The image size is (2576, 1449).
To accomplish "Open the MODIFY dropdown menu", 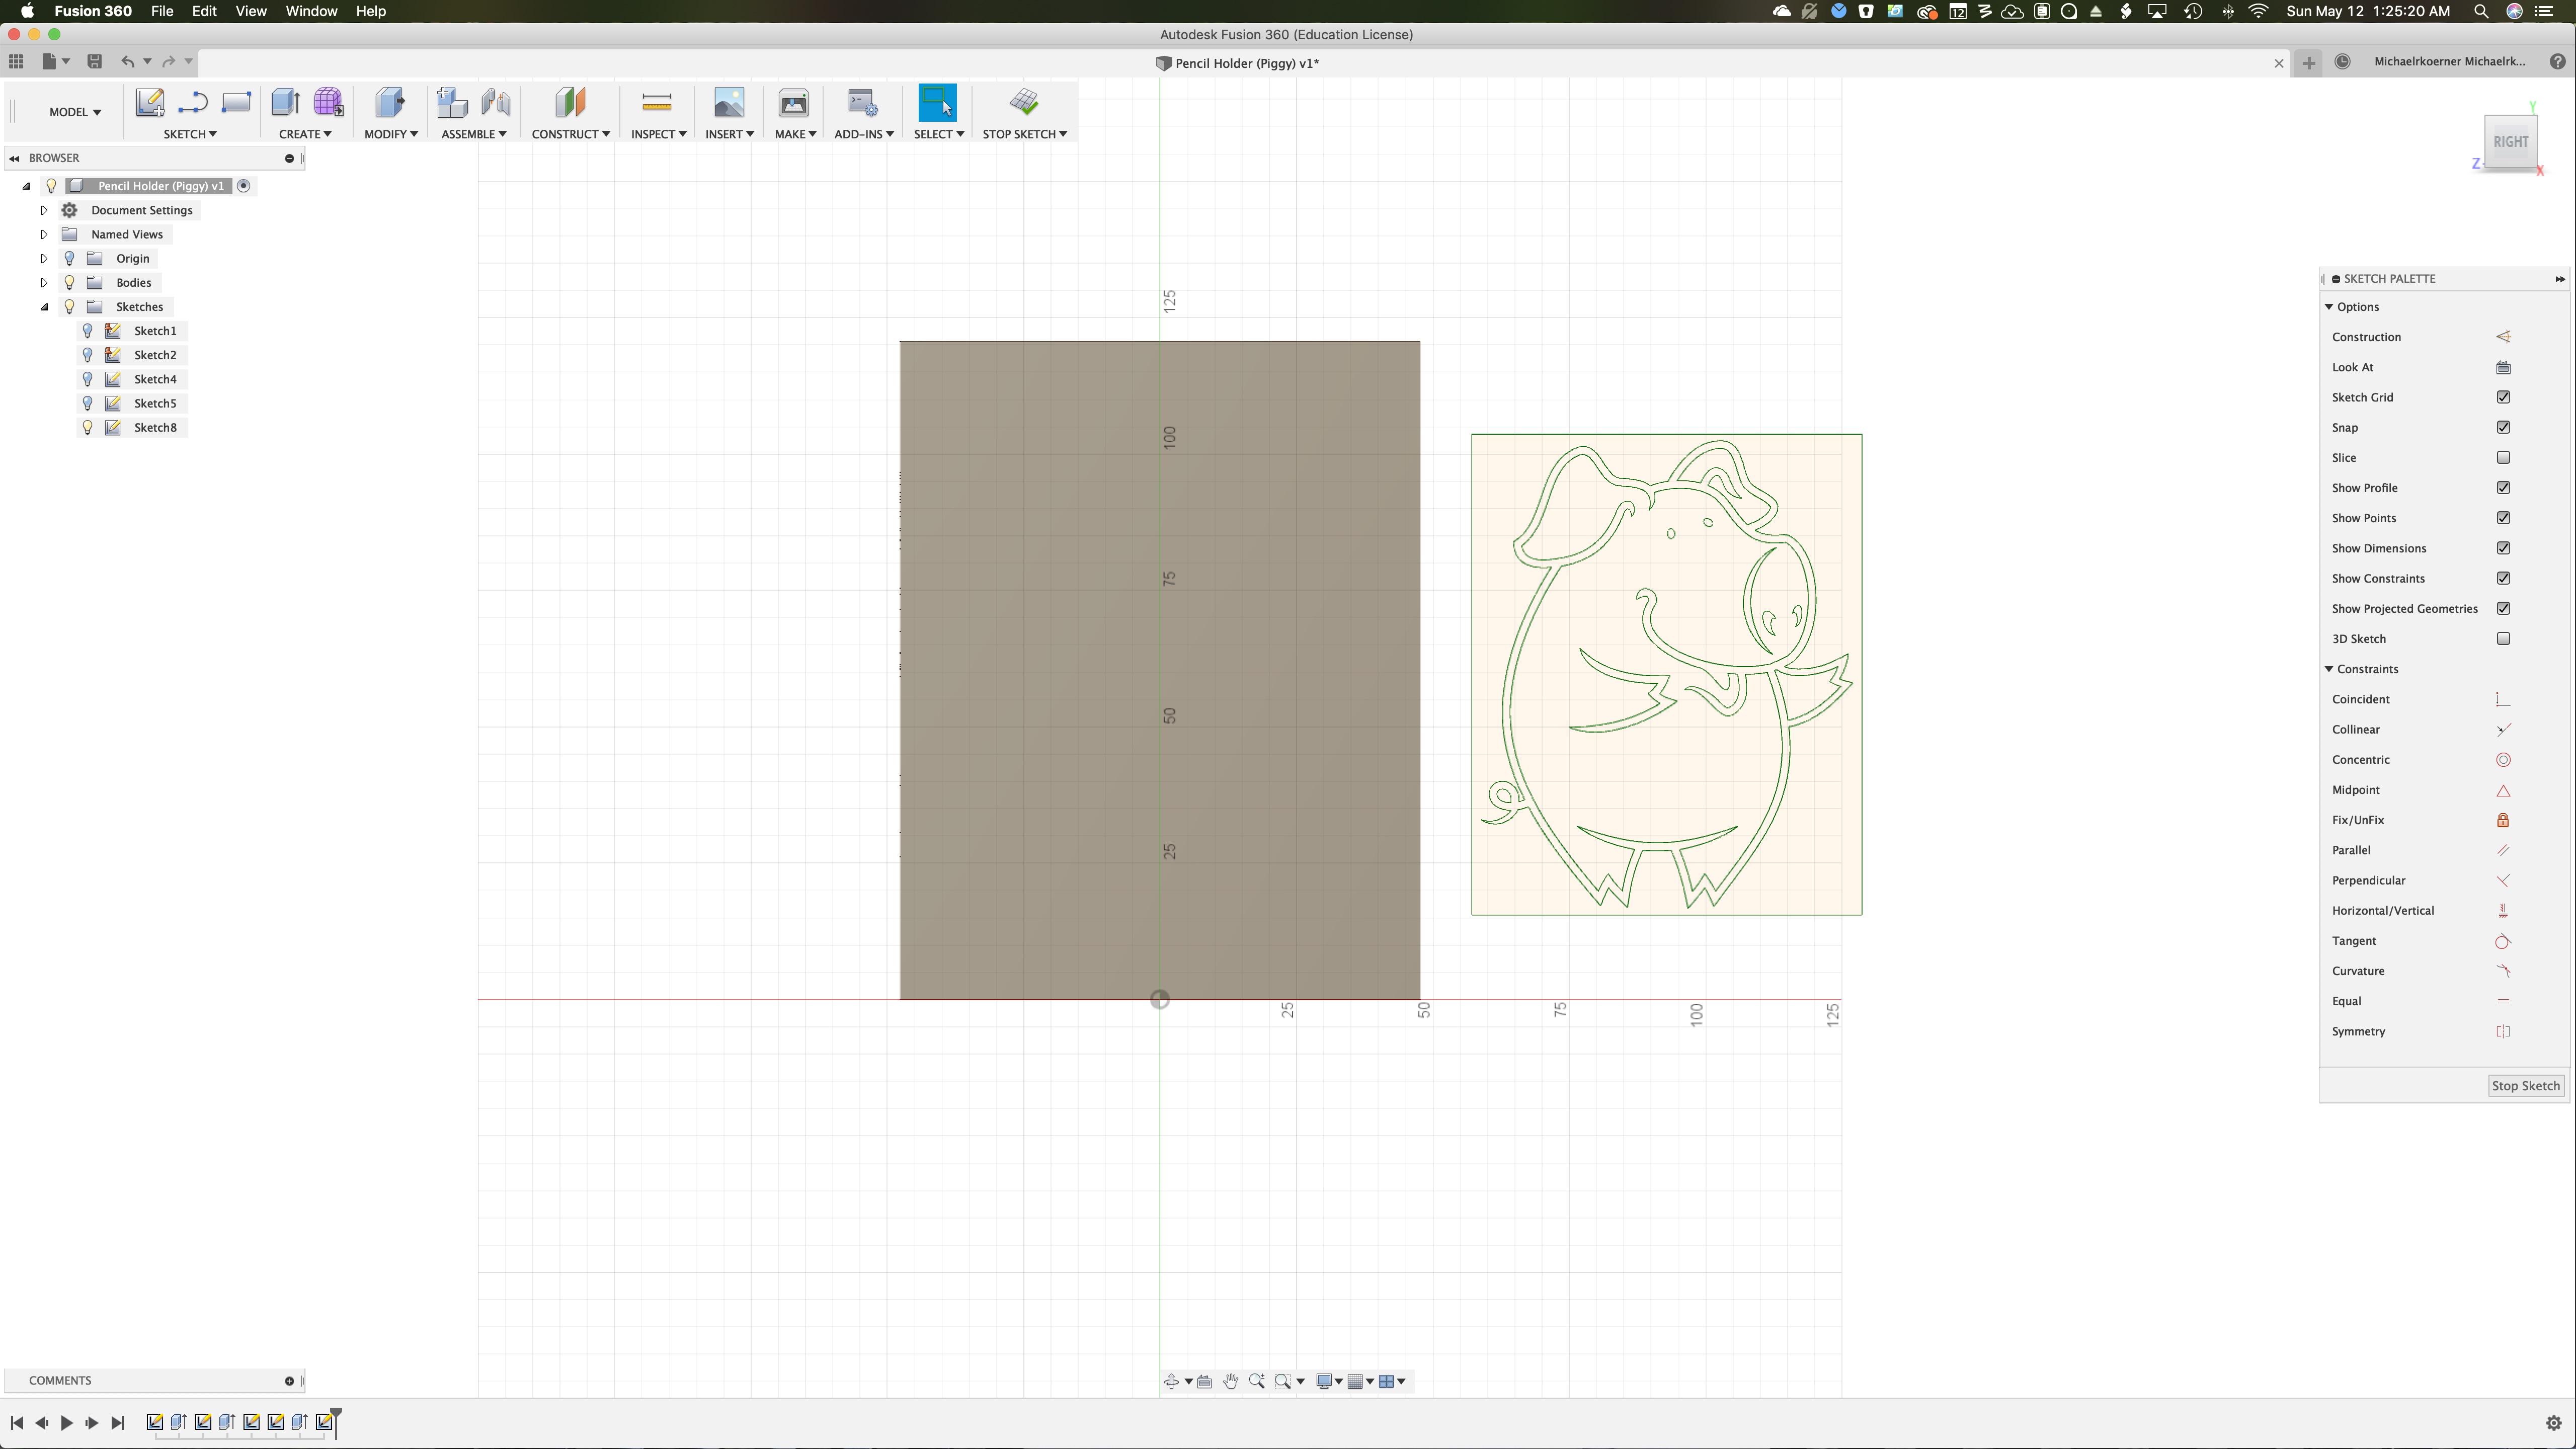I will [391, 134].
